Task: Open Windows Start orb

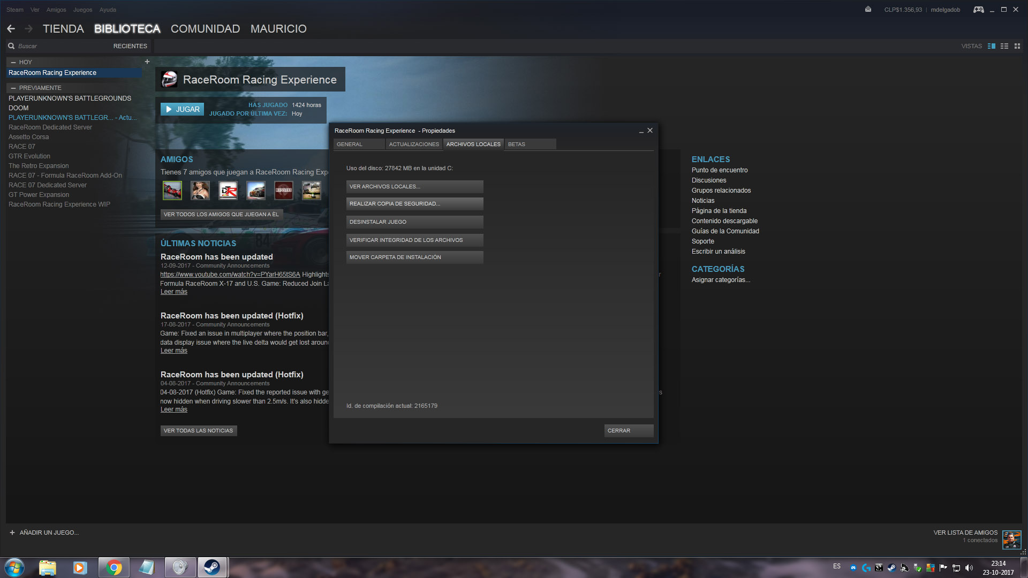Action: point(14,567)
